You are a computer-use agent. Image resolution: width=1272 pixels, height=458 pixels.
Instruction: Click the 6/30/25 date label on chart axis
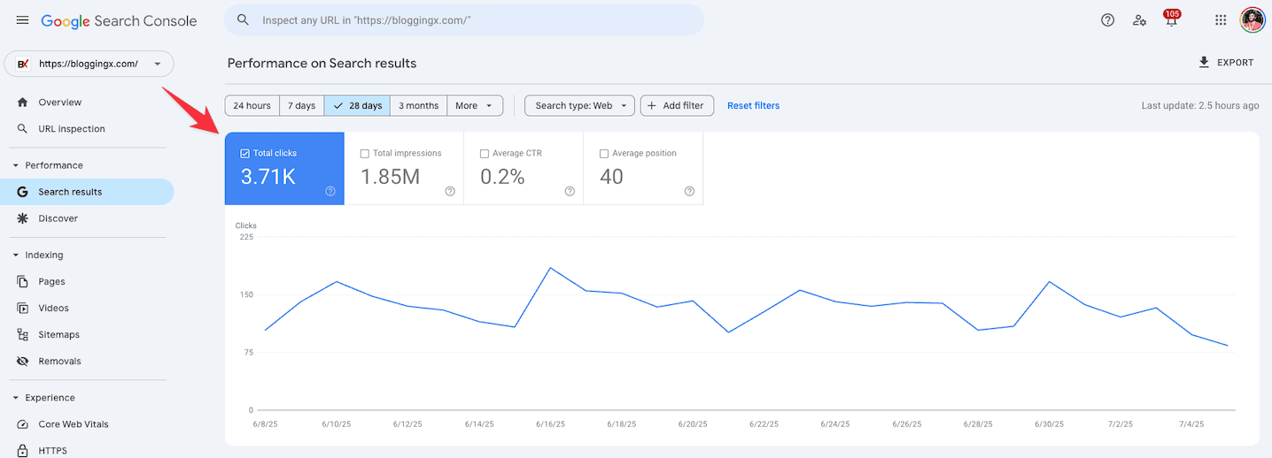(x=1049, y=424)
